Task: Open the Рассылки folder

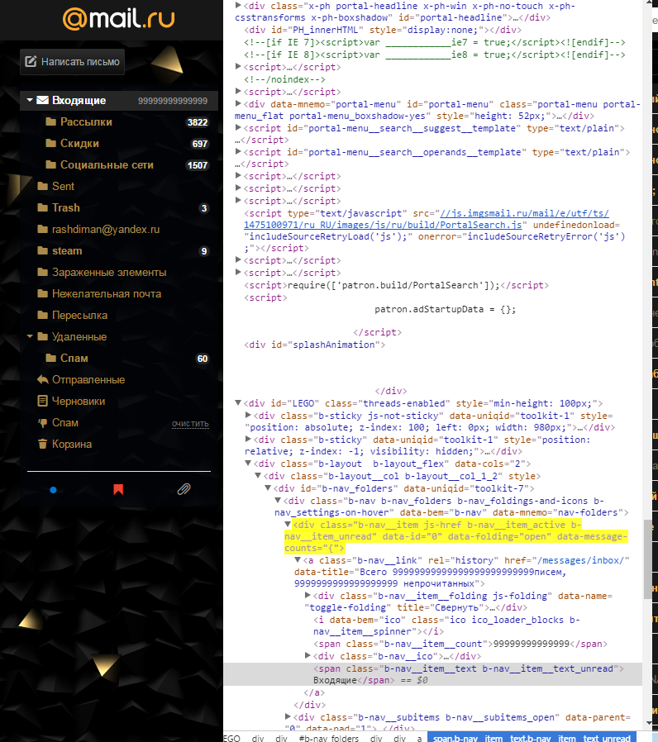Action: [86, 121]
